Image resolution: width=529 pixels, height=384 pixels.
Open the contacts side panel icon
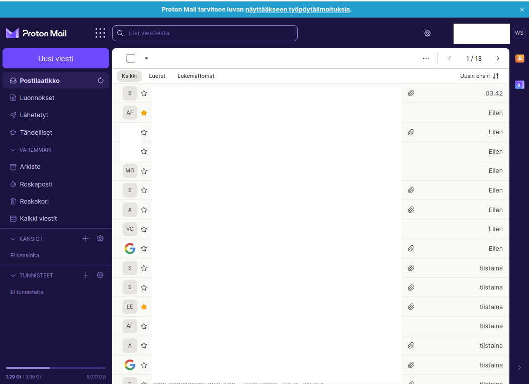[519, 58]
